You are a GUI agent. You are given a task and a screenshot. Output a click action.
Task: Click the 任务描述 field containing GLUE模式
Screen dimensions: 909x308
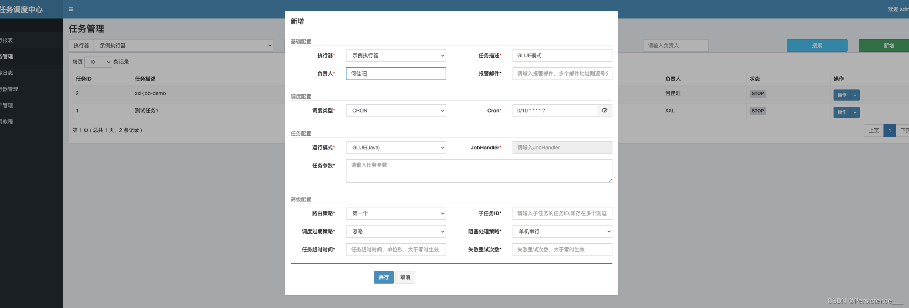coord(562,55)
